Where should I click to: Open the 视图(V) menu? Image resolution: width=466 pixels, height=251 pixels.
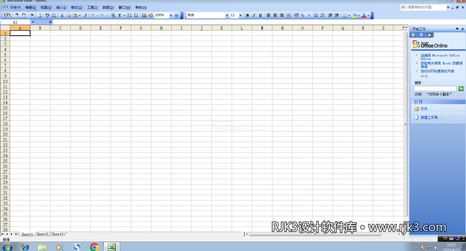click(46, 7)
